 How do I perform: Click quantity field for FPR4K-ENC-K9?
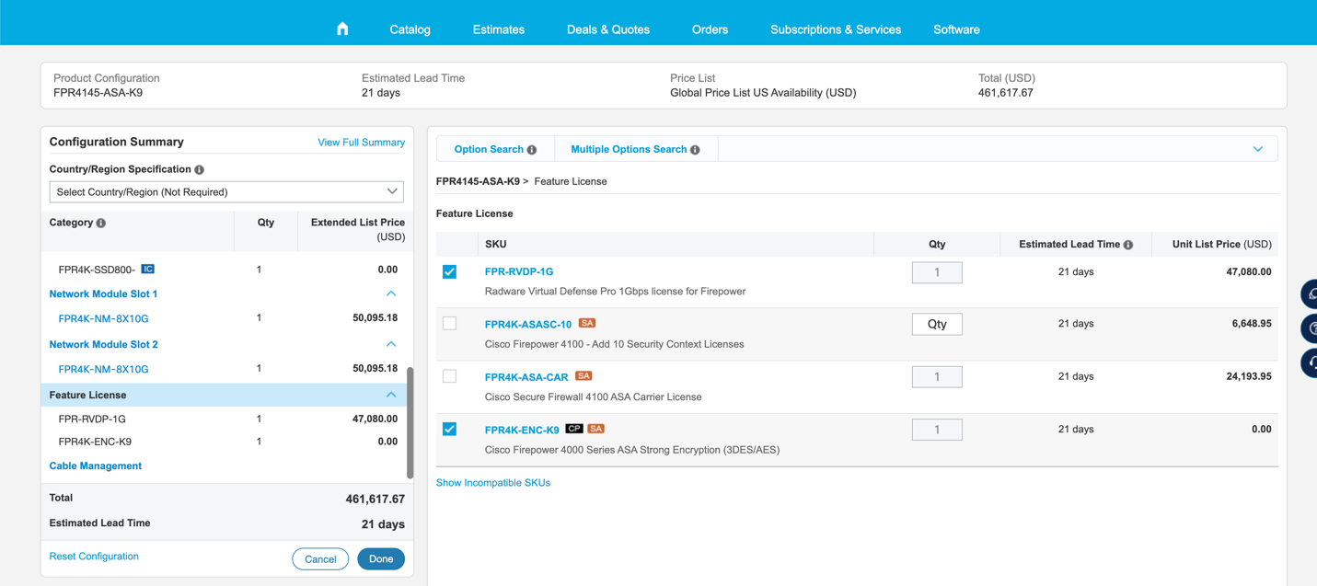[937, 430]
